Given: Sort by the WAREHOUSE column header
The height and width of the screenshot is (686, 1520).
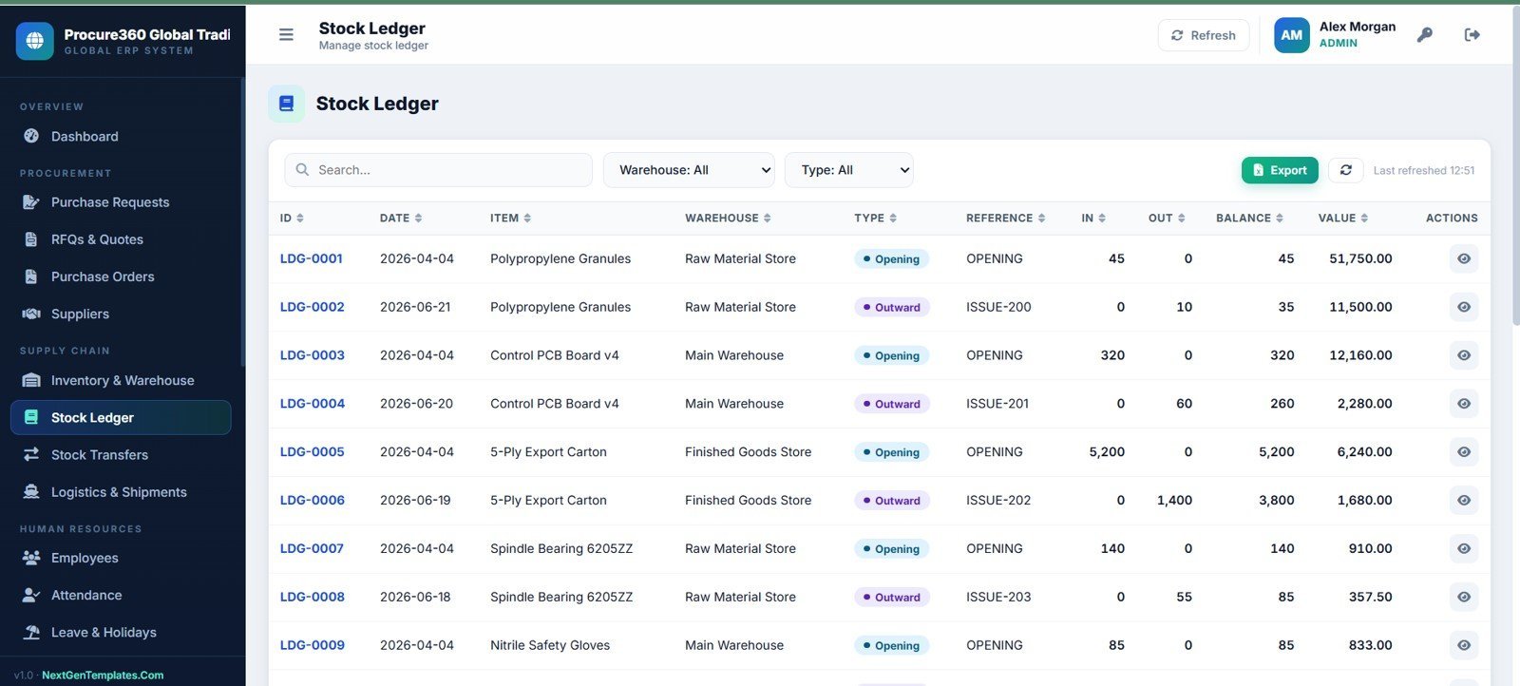Looking at the screenshot, I should pyautogui.click(x=728, y=218).
